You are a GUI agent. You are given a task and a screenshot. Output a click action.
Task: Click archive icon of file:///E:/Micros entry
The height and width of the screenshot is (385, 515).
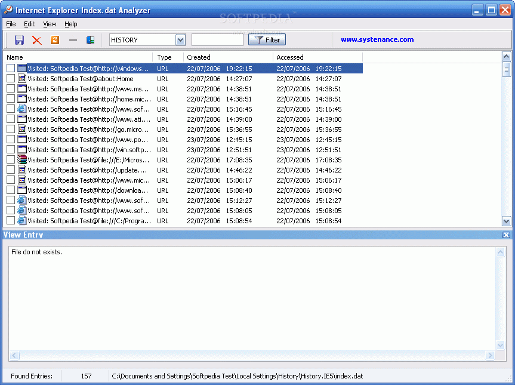tap(22, 159)
